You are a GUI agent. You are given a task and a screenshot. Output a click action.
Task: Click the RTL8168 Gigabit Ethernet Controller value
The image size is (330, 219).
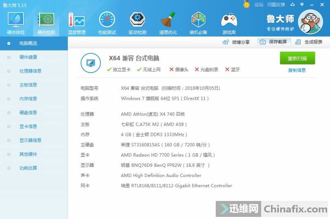177,186
